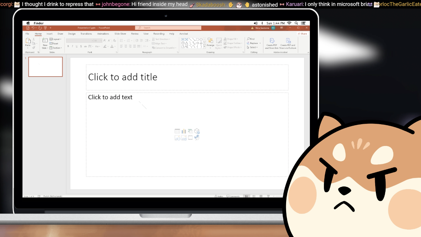Justify the paragraph text
The image size is (421, 237).
(x=135, y=46)
